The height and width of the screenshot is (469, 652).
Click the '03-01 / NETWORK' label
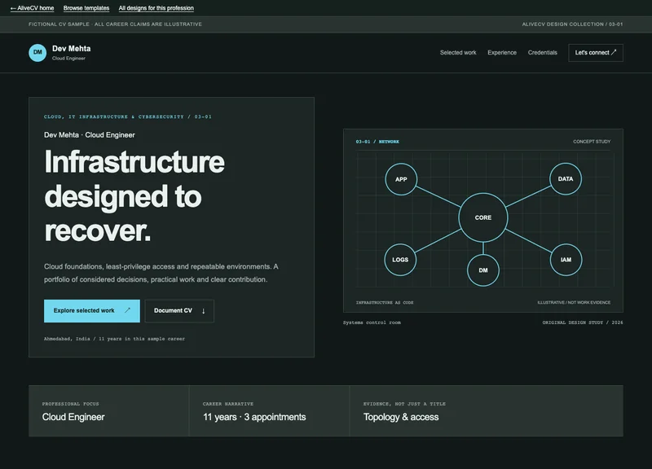coord(377,142)
